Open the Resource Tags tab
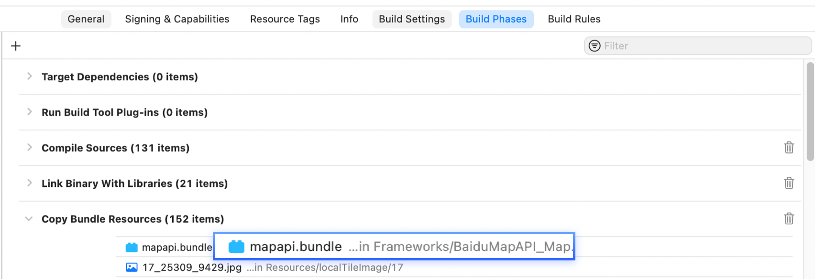Screen dimensions: 815x280 pyautogui.click(x=285, y=19)
